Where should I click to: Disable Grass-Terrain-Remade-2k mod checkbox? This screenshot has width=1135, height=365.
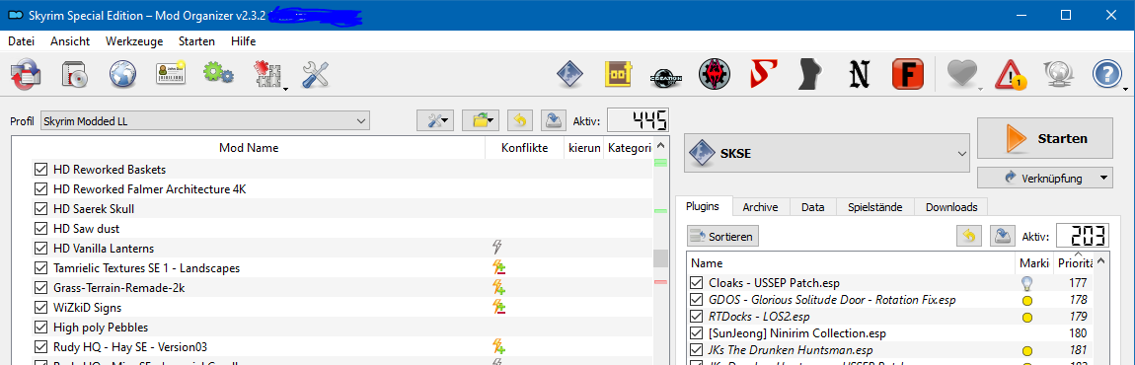click(x=40, y=287)
